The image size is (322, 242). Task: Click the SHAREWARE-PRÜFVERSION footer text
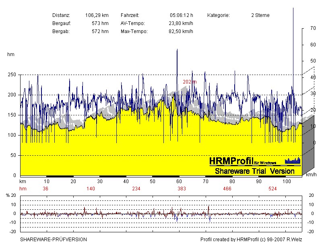pyautogui.click(x=54, y=239)
